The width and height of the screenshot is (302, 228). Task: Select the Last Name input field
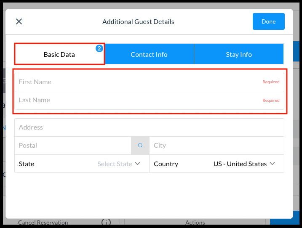[x=135, y=100]
